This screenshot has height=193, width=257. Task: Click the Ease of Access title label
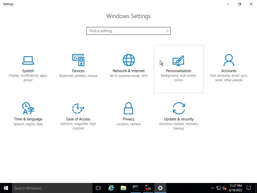click(78, 119)
